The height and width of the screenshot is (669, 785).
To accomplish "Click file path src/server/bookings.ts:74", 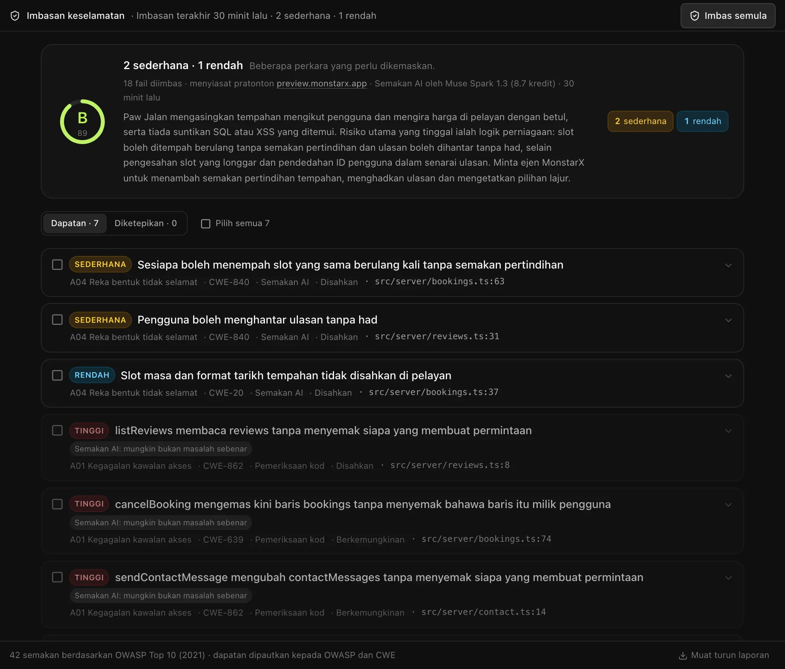I will [x=486, y=539].
